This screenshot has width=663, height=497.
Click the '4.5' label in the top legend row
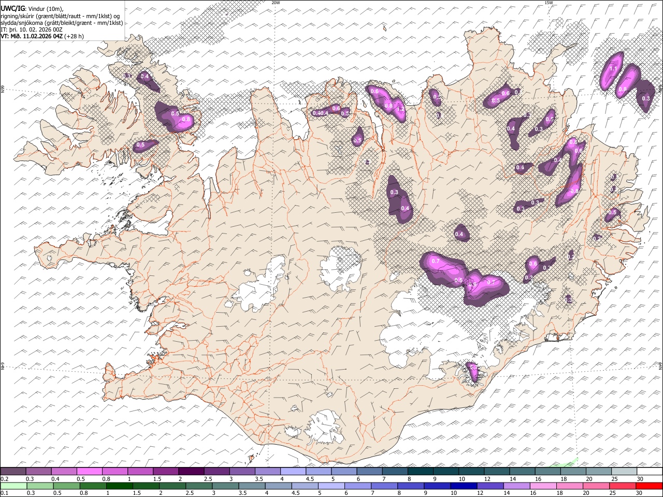[x=310, y=479]
